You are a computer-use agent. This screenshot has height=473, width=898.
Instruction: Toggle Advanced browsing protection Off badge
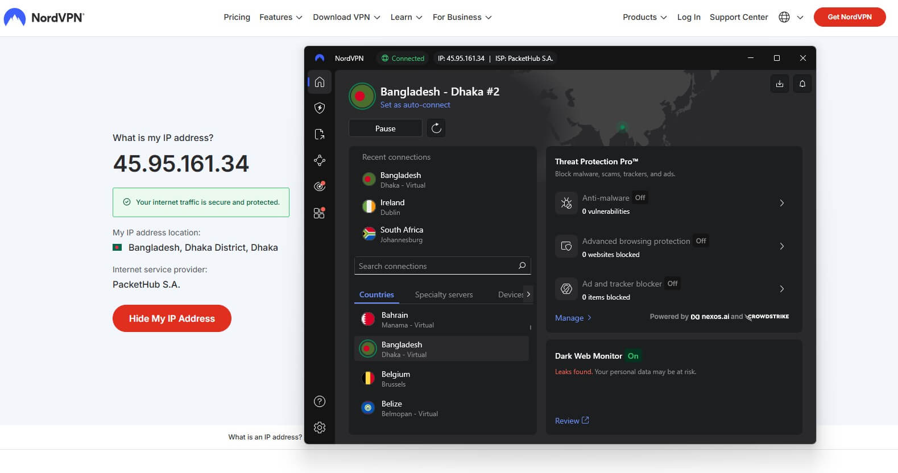[701, 241]
